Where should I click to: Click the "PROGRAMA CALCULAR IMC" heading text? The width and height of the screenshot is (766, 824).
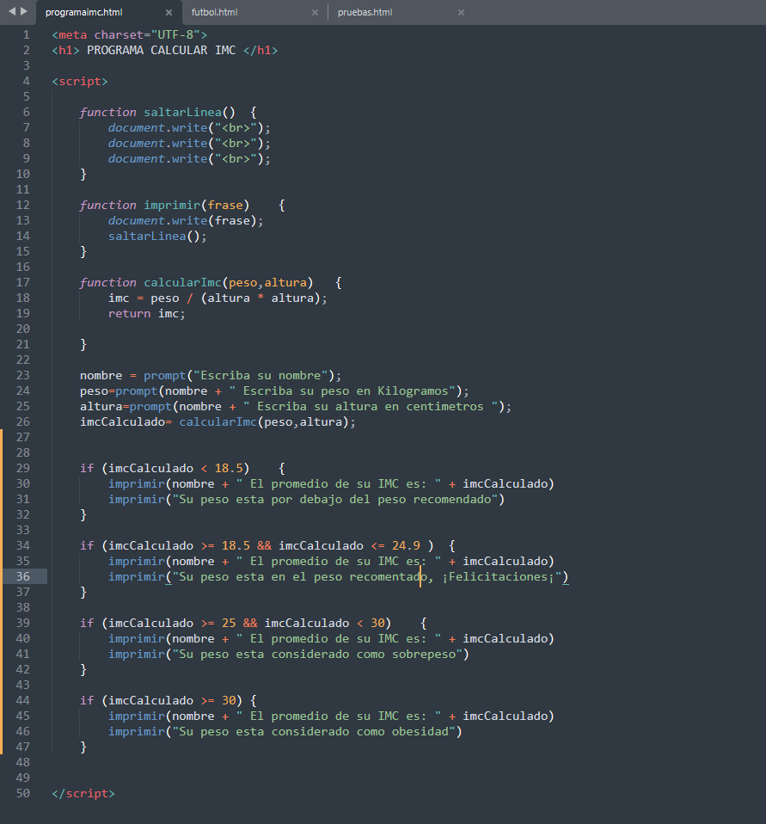pos(162,51)
